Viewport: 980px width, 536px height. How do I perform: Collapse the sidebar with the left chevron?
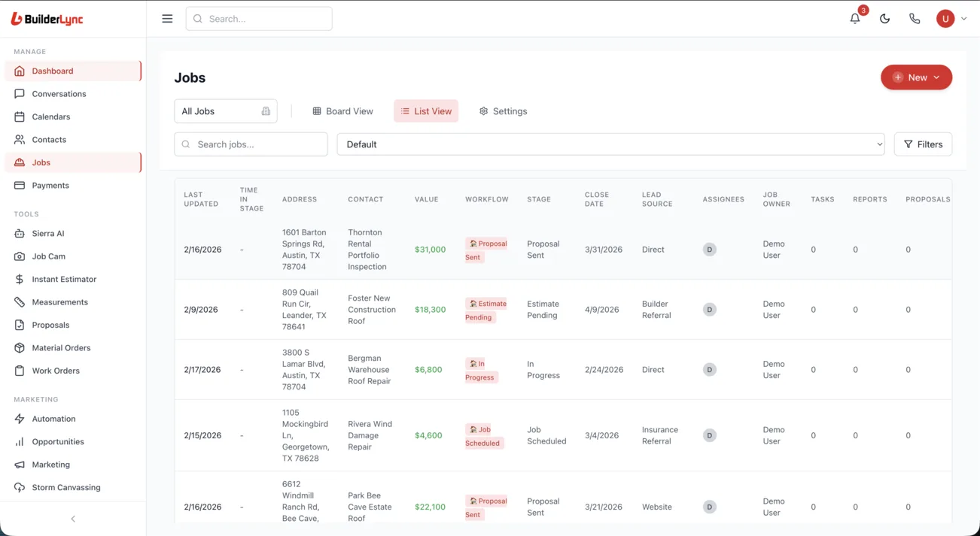pos(73,519)
